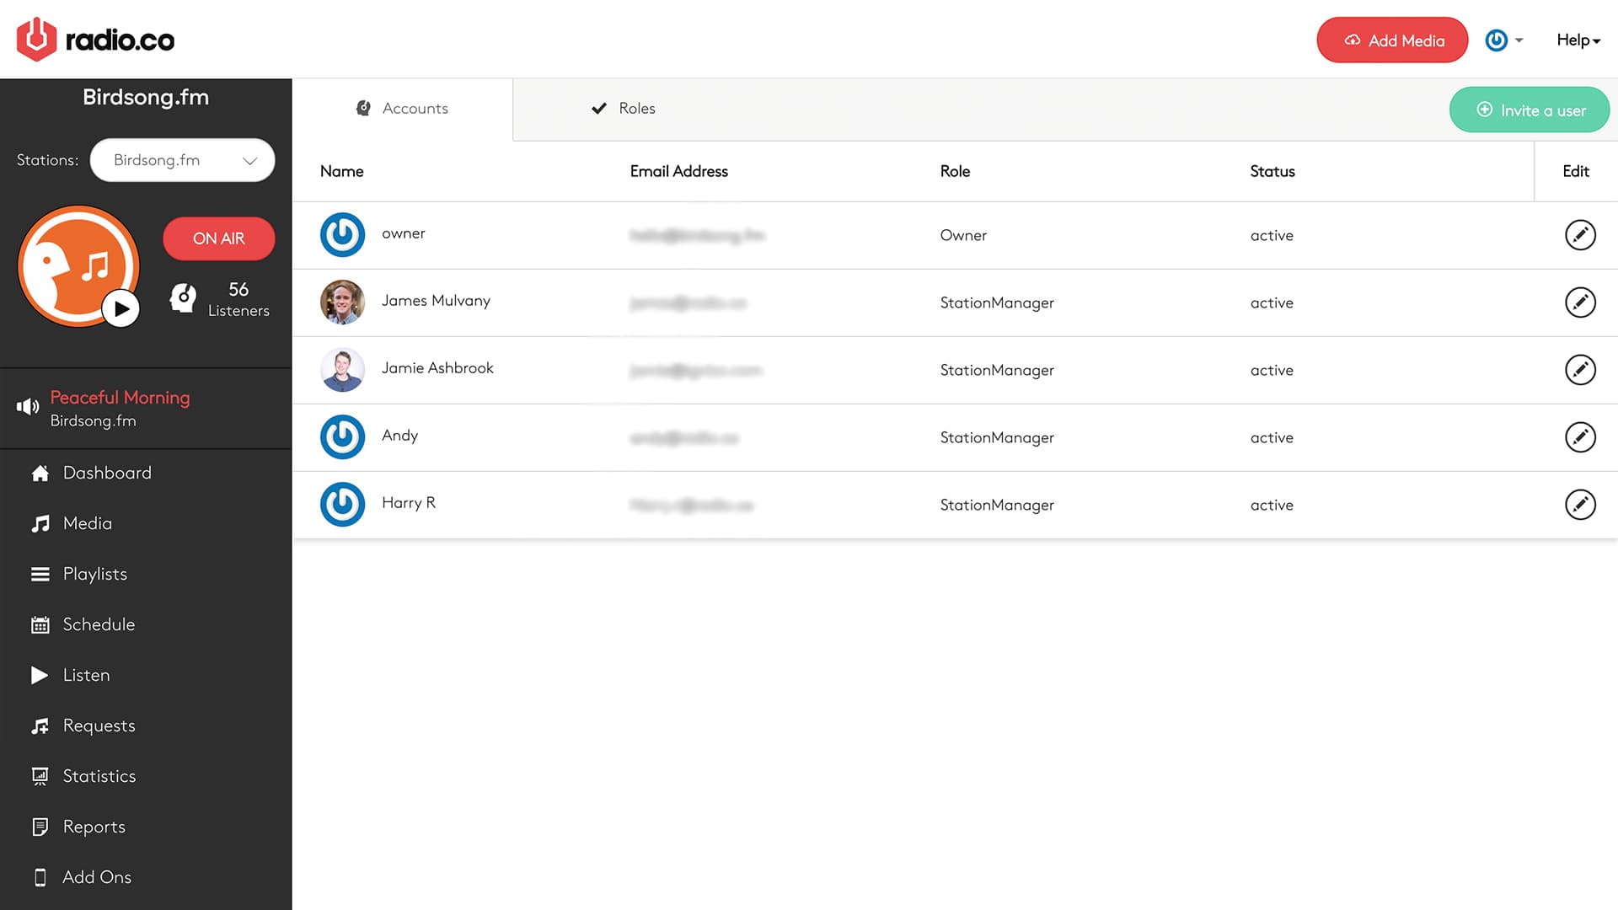Select the name James Mulvany
Viewport: 1618px width, 910px height.
click(x=436, y=301)
